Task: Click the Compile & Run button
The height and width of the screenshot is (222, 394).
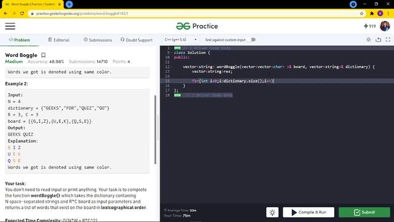Action: [x=308, y=212]
